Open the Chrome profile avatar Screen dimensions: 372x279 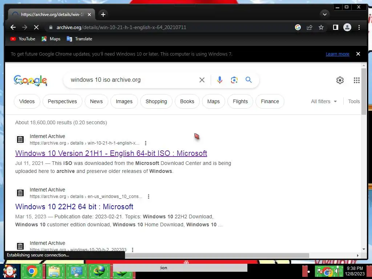(x=347, y=27)
